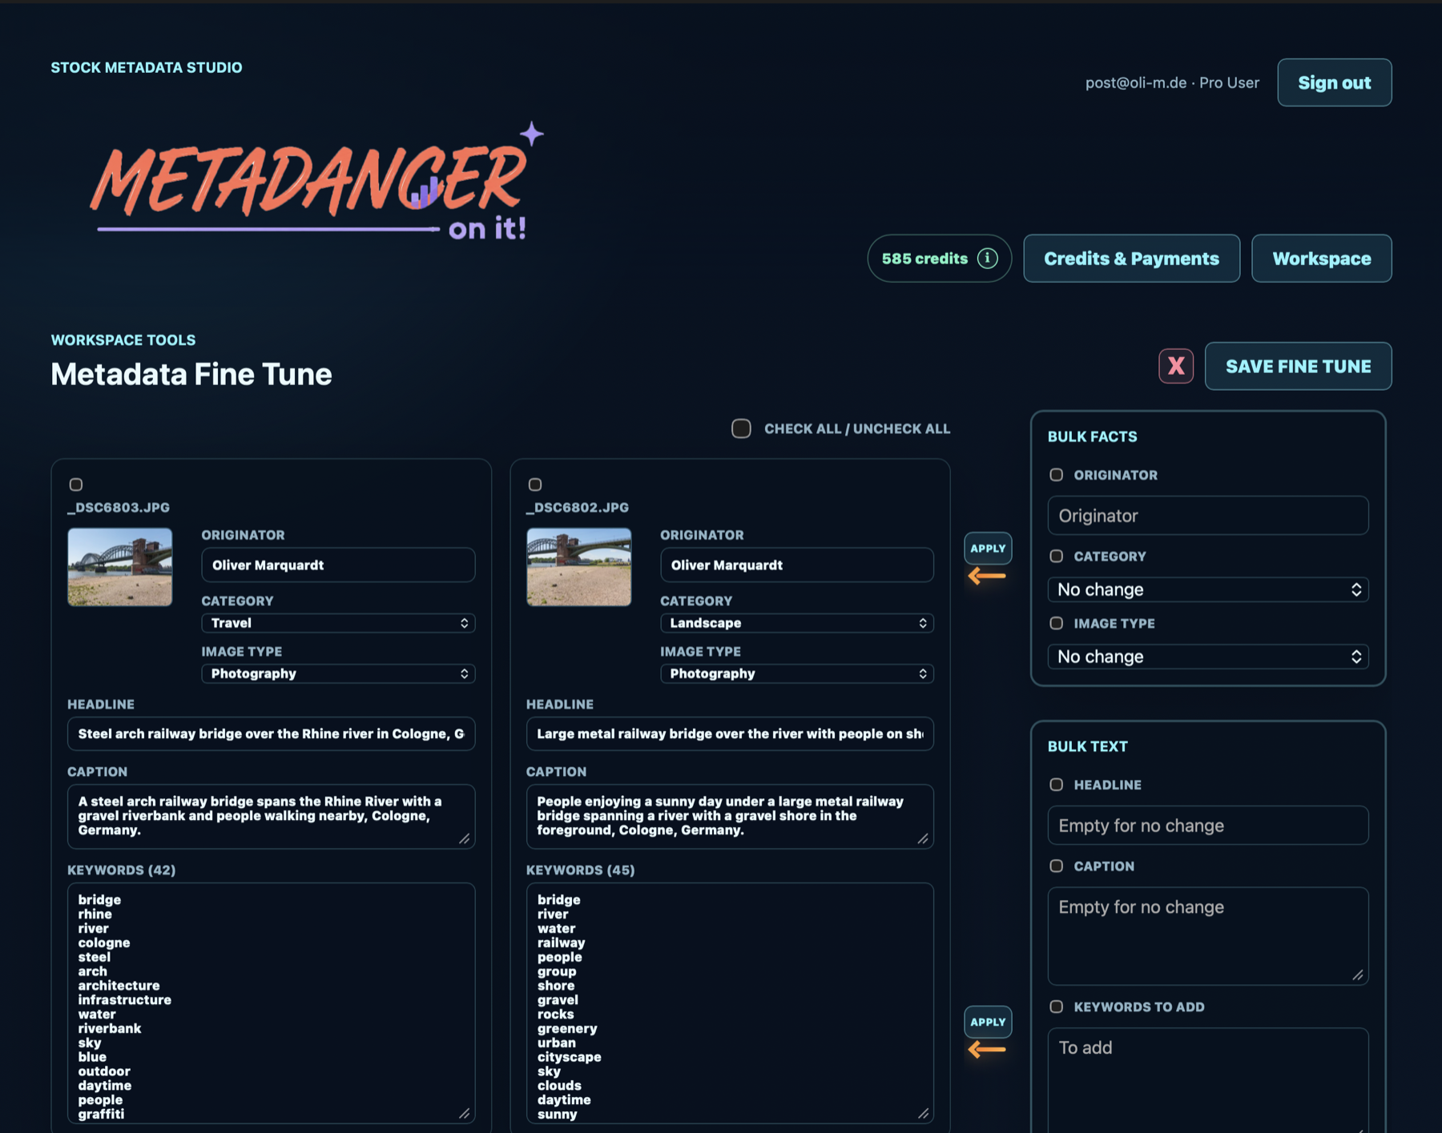Screen dimensions: 1442x1133
Task: Click keywords box of _DSC6802.JPG
Action: (x=730, y=1002)
